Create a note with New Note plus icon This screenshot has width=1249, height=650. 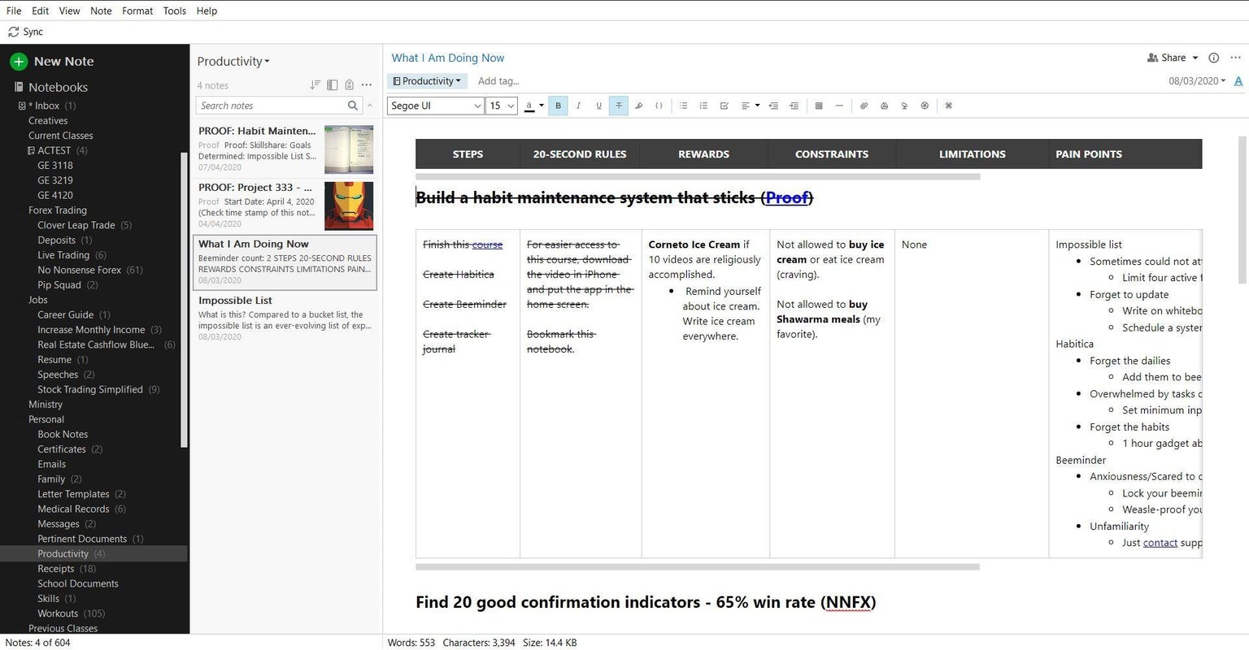point(18,61)
